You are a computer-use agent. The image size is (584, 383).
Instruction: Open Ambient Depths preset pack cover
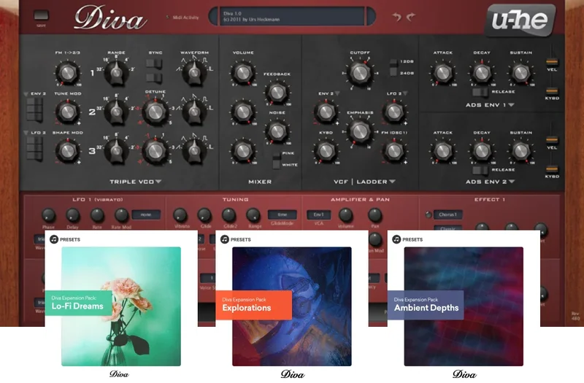click(464, 306)
